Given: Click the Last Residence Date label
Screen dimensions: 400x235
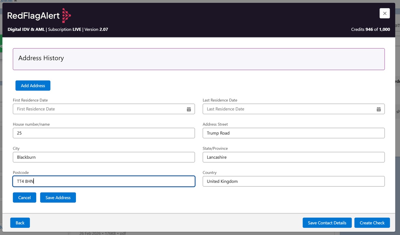Looking at the screenshot, I should pos(220,100).
